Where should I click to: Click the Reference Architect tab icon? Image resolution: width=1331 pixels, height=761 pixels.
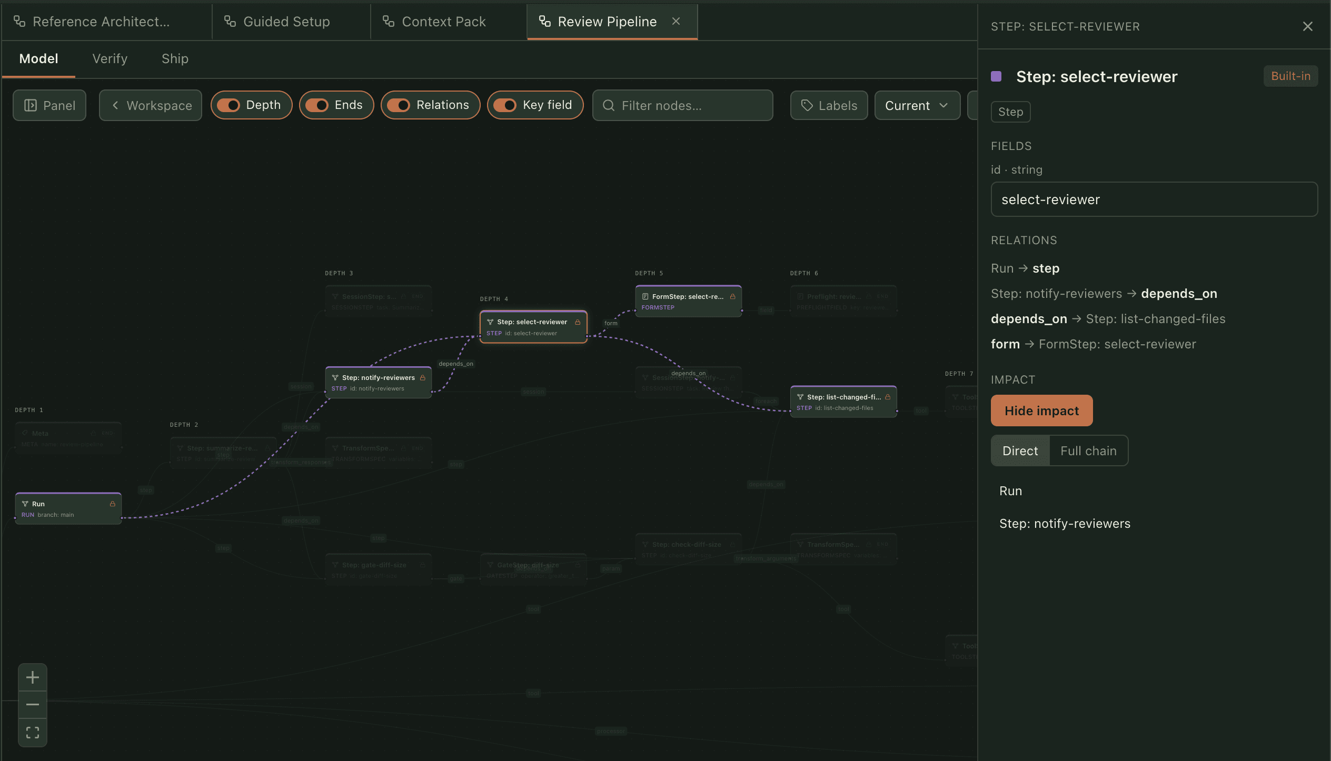pyautogui.click(x=19, y=21)
